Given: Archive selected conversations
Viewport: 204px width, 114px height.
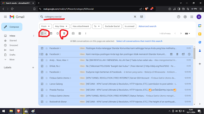Looking at the screenshot, I should pos(51,34).
